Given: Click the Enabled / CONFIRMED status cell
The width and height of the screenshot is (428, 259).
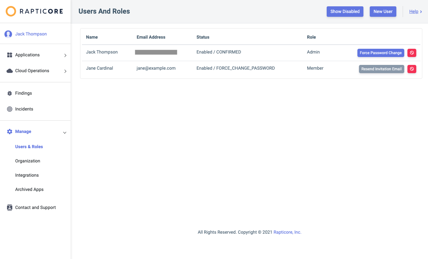Looking at the screenshot, I should point(219,52).
